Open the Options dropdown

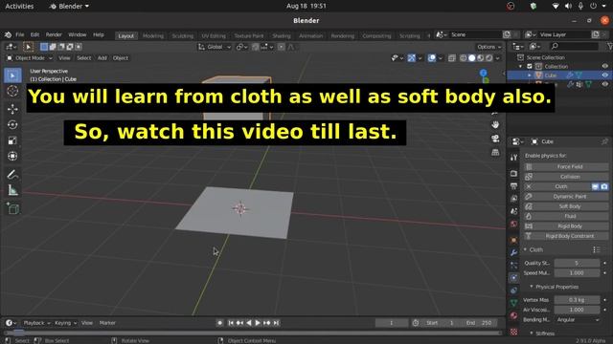[488, 47]
